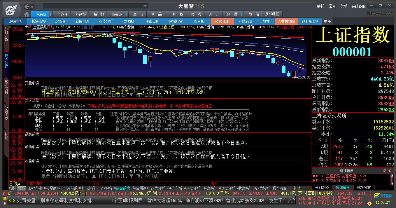396x208 pixels.
Task: Show previous news with the left chevron
Action: click(x=10, y=200)
